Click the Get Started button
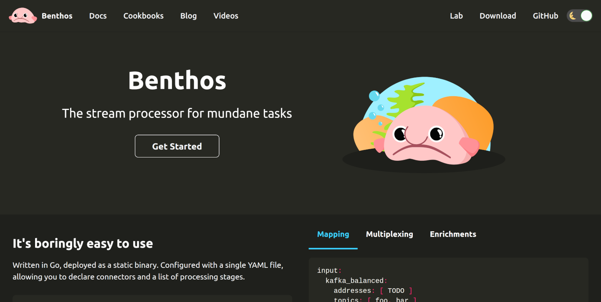The width and height of the screenshot is (601, 302). coord(177,146)
